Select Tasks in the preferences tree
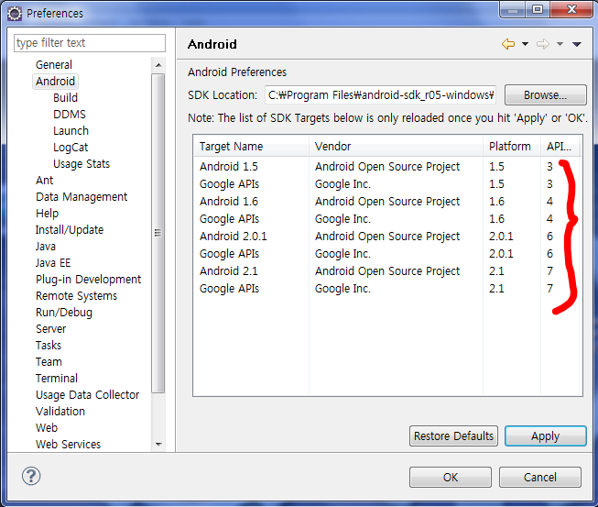Viewport: 598px width, 507px height. pos(49,345)
